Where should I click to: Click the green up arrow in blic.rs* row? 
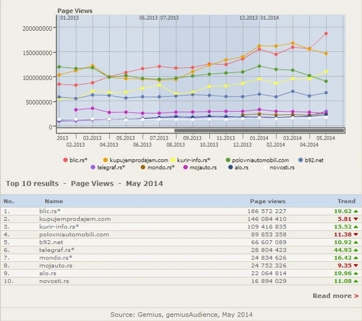coord(356,211)
